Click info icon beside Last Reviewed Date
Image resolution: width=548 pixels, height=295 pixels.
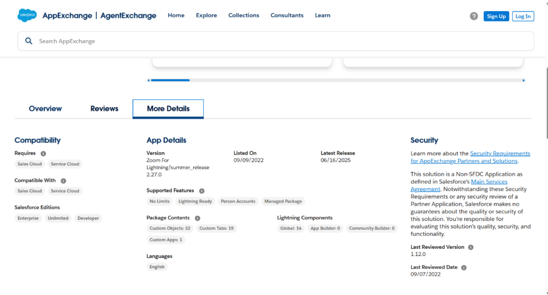[x=464, y=267]
